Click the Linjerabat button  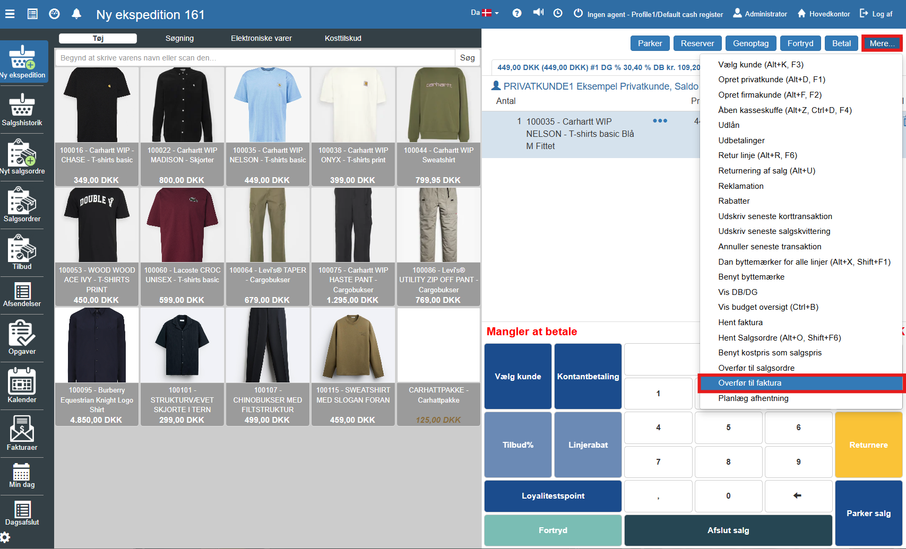588,445
